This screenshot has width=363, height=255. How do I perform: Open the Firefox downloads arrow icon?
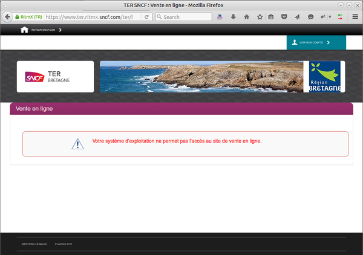233,17
